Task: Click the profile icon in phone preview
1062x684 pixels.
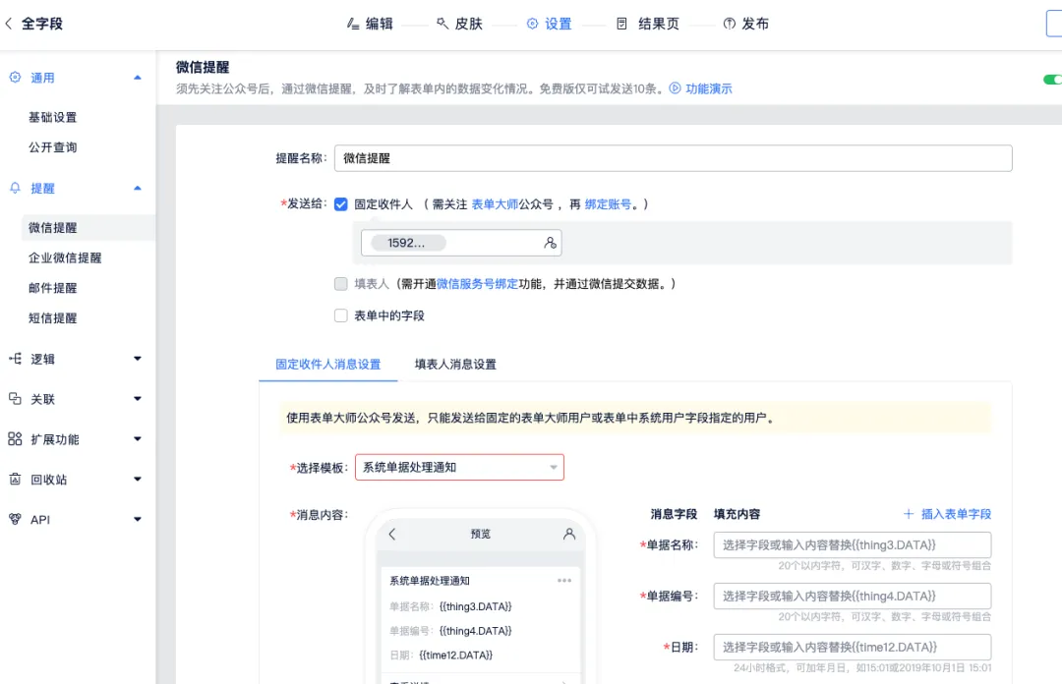Action: coord(568,535)
